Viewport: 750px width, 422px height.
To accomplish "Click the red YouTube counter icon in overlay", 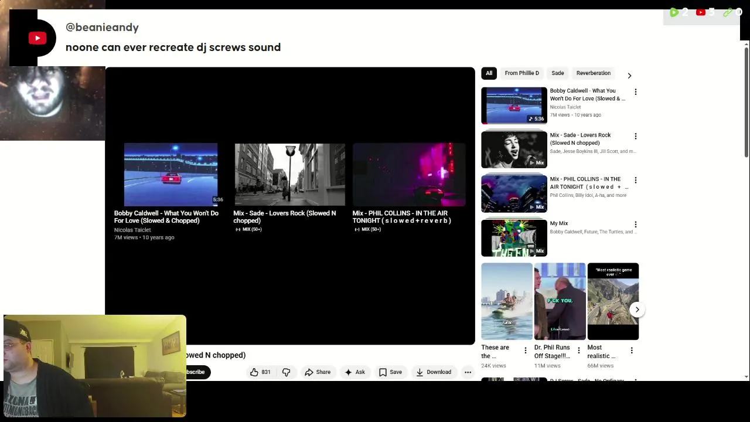I will point(701,12).
